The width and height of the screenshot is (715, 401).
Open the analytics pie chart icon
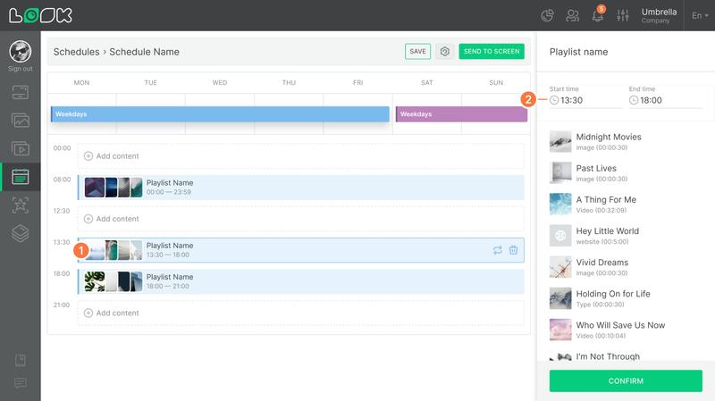(547, 15)
